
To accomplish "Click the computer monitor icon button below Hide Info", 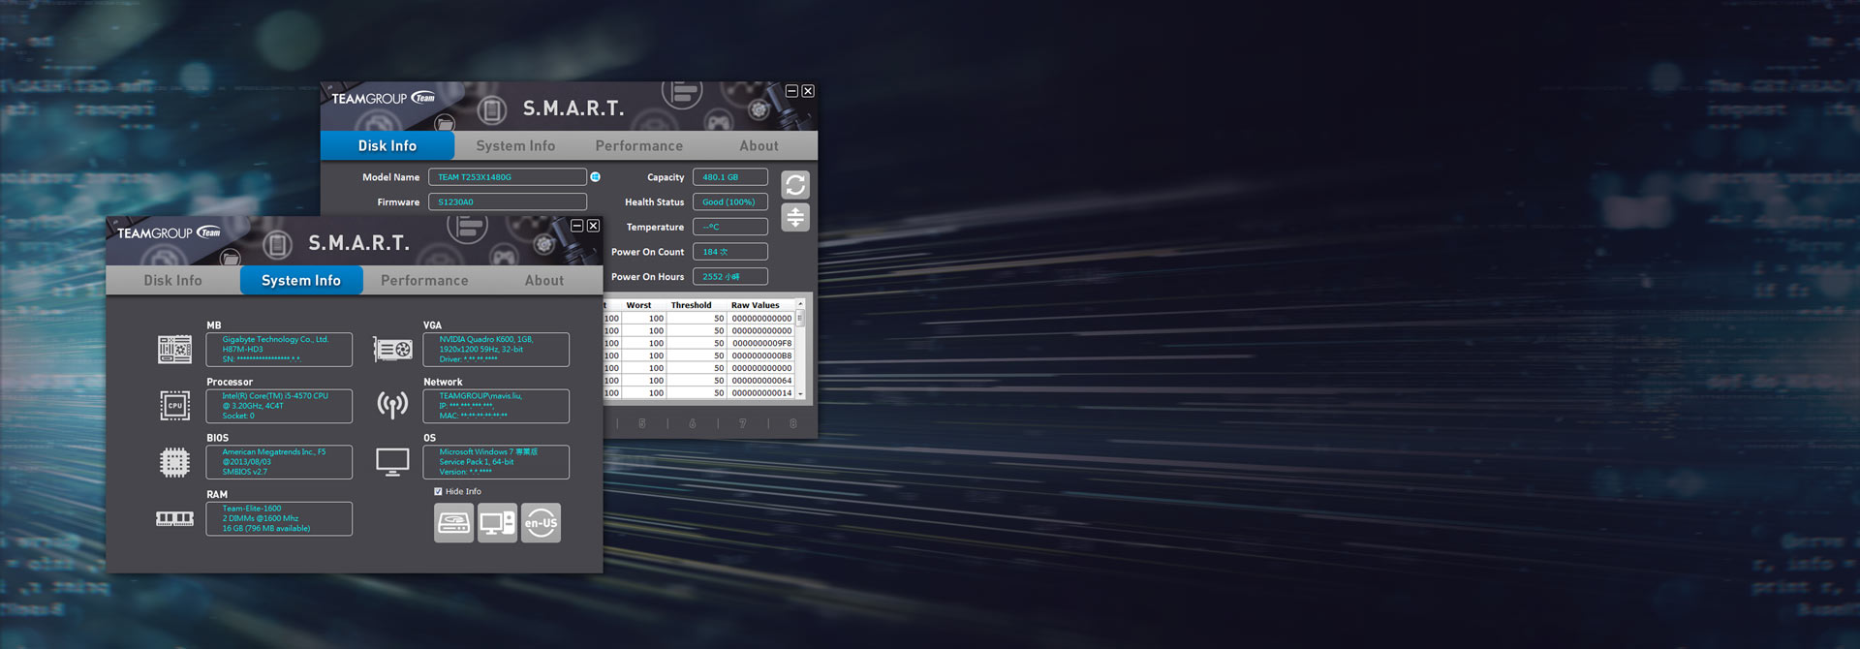I will click(497, 523).
